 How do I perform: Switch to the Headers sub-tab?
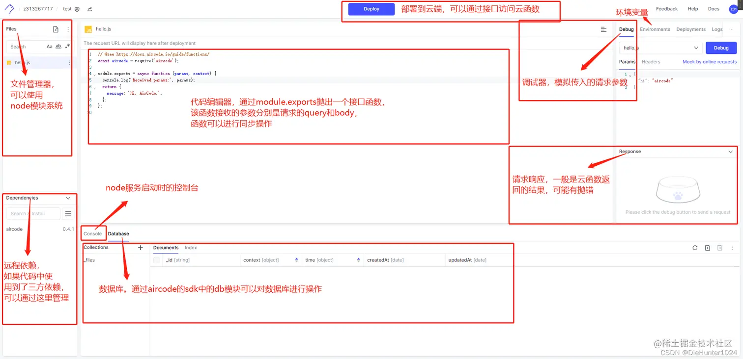coord(651,62)
